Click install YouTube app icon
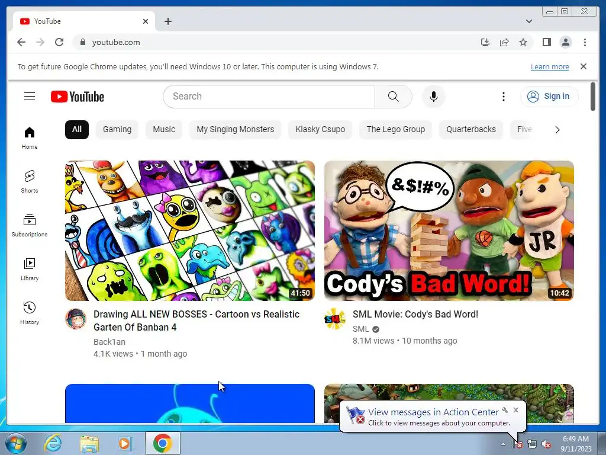This screenshot has width=606, height=455. (485, 42)
